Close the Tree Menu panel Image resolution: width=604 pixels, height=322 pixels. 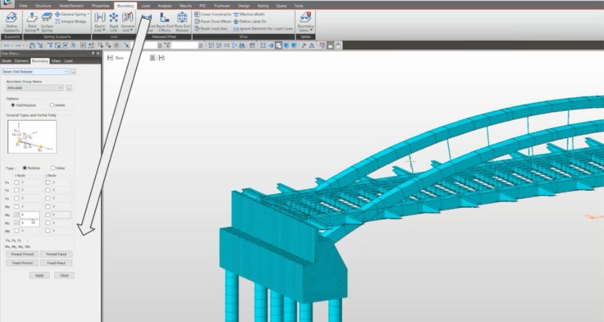tap(98, 53)
